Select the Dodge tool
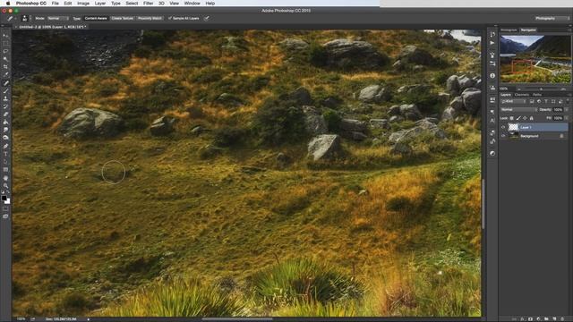This screenshot has height=322, width=573. 5,138
